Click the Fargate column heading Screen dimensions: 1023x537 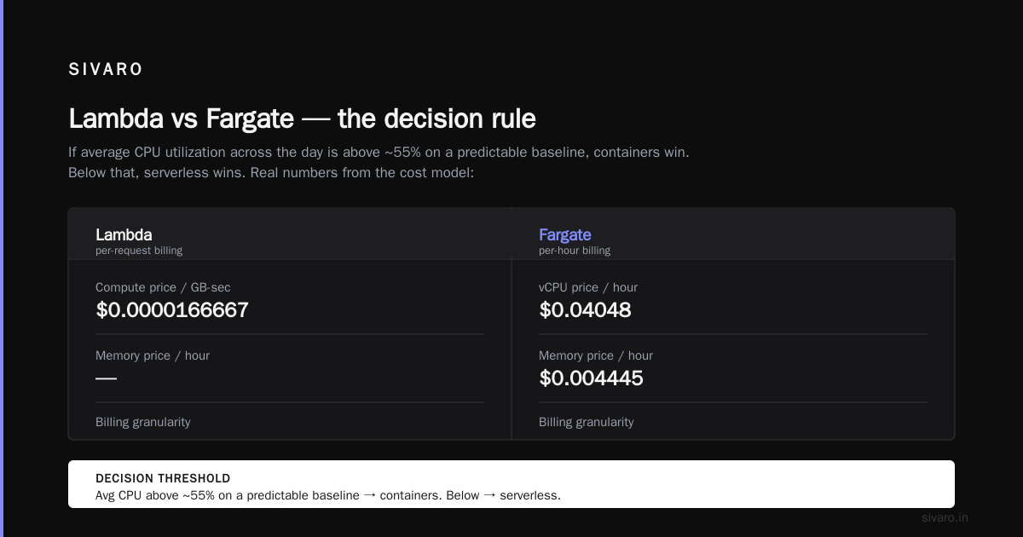(x=564, y=234)
